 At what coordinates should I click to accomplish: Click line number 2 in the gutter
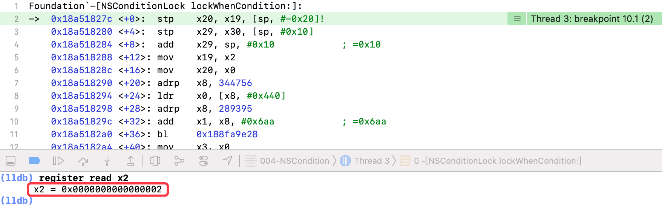tap(16, 19)
